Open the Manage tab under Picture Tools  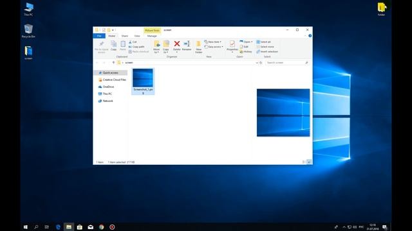[152, 36]
